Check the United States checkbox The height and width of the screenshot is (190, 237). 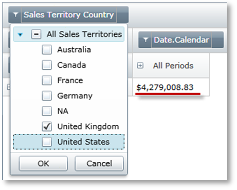(x=47, y=142)
